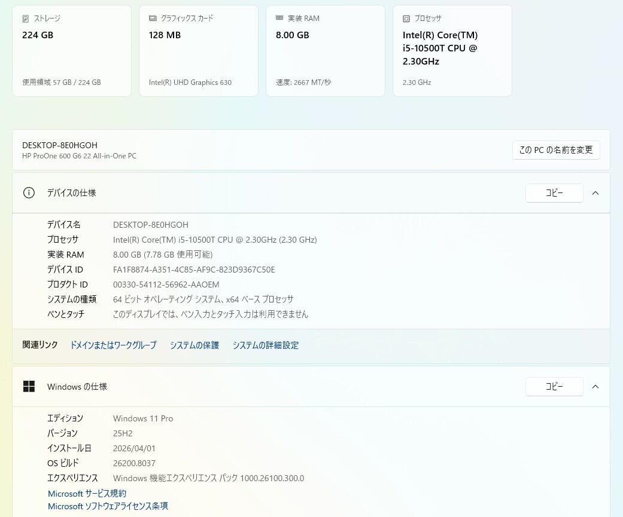Open the Microsoft ソフトウェアライセンス条項 link
Image resolution: width=623 pixels, height=517 pixels.
(108, 506)
